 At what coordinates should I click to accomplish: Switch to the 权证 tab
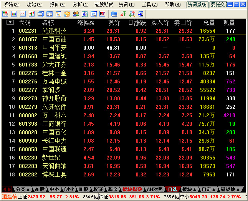98,189
